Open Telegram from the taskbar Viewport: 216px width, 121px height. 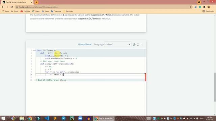64,118
